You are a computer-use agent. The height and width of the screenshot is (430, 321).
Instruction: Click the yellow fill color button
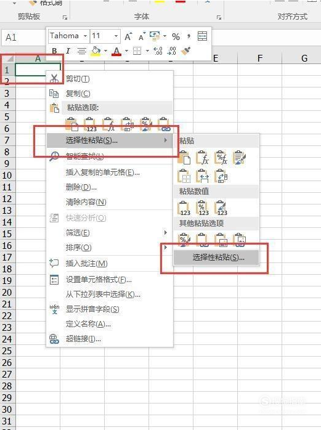coord(95,51)
